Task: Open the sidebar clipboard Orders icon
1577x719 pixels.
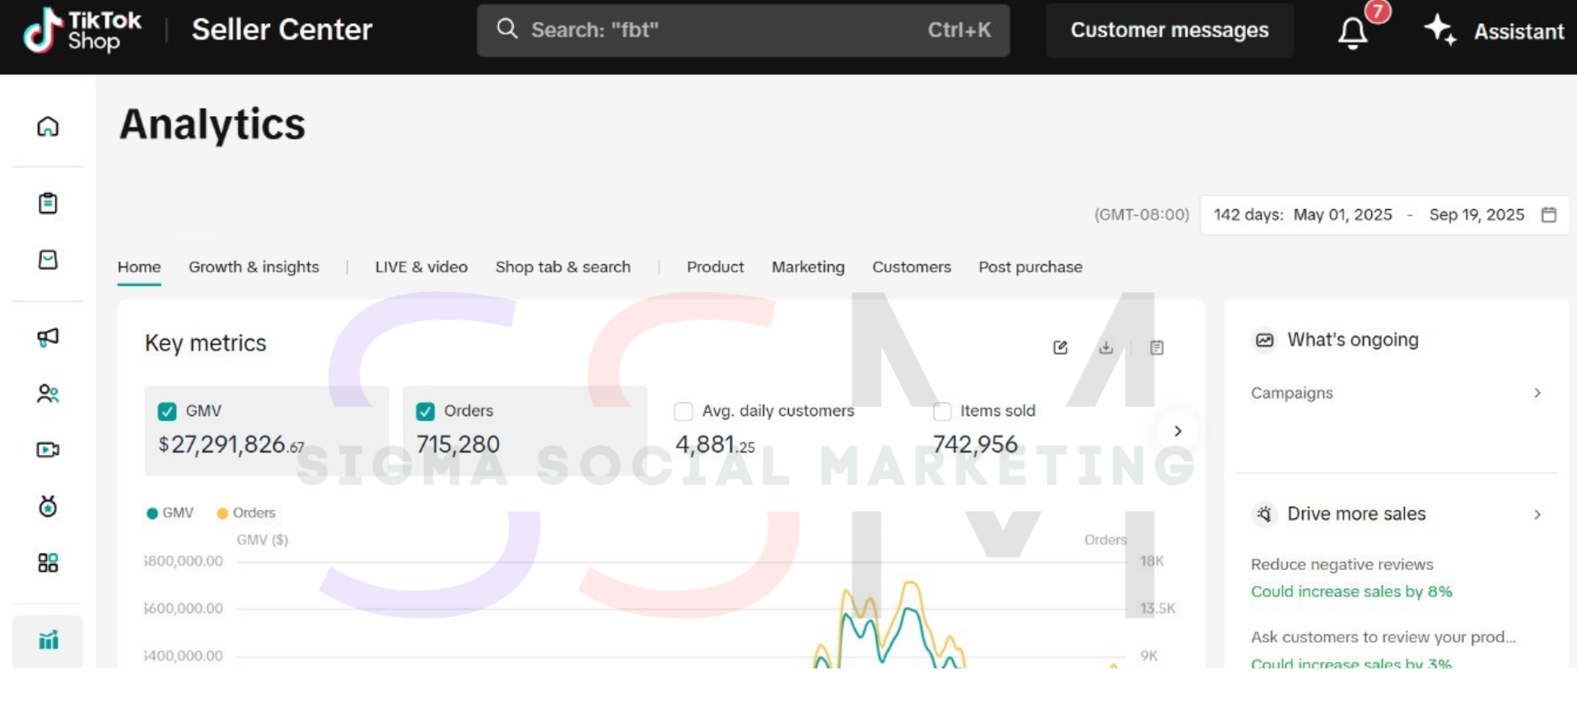Action: click(x=48, y=203)
